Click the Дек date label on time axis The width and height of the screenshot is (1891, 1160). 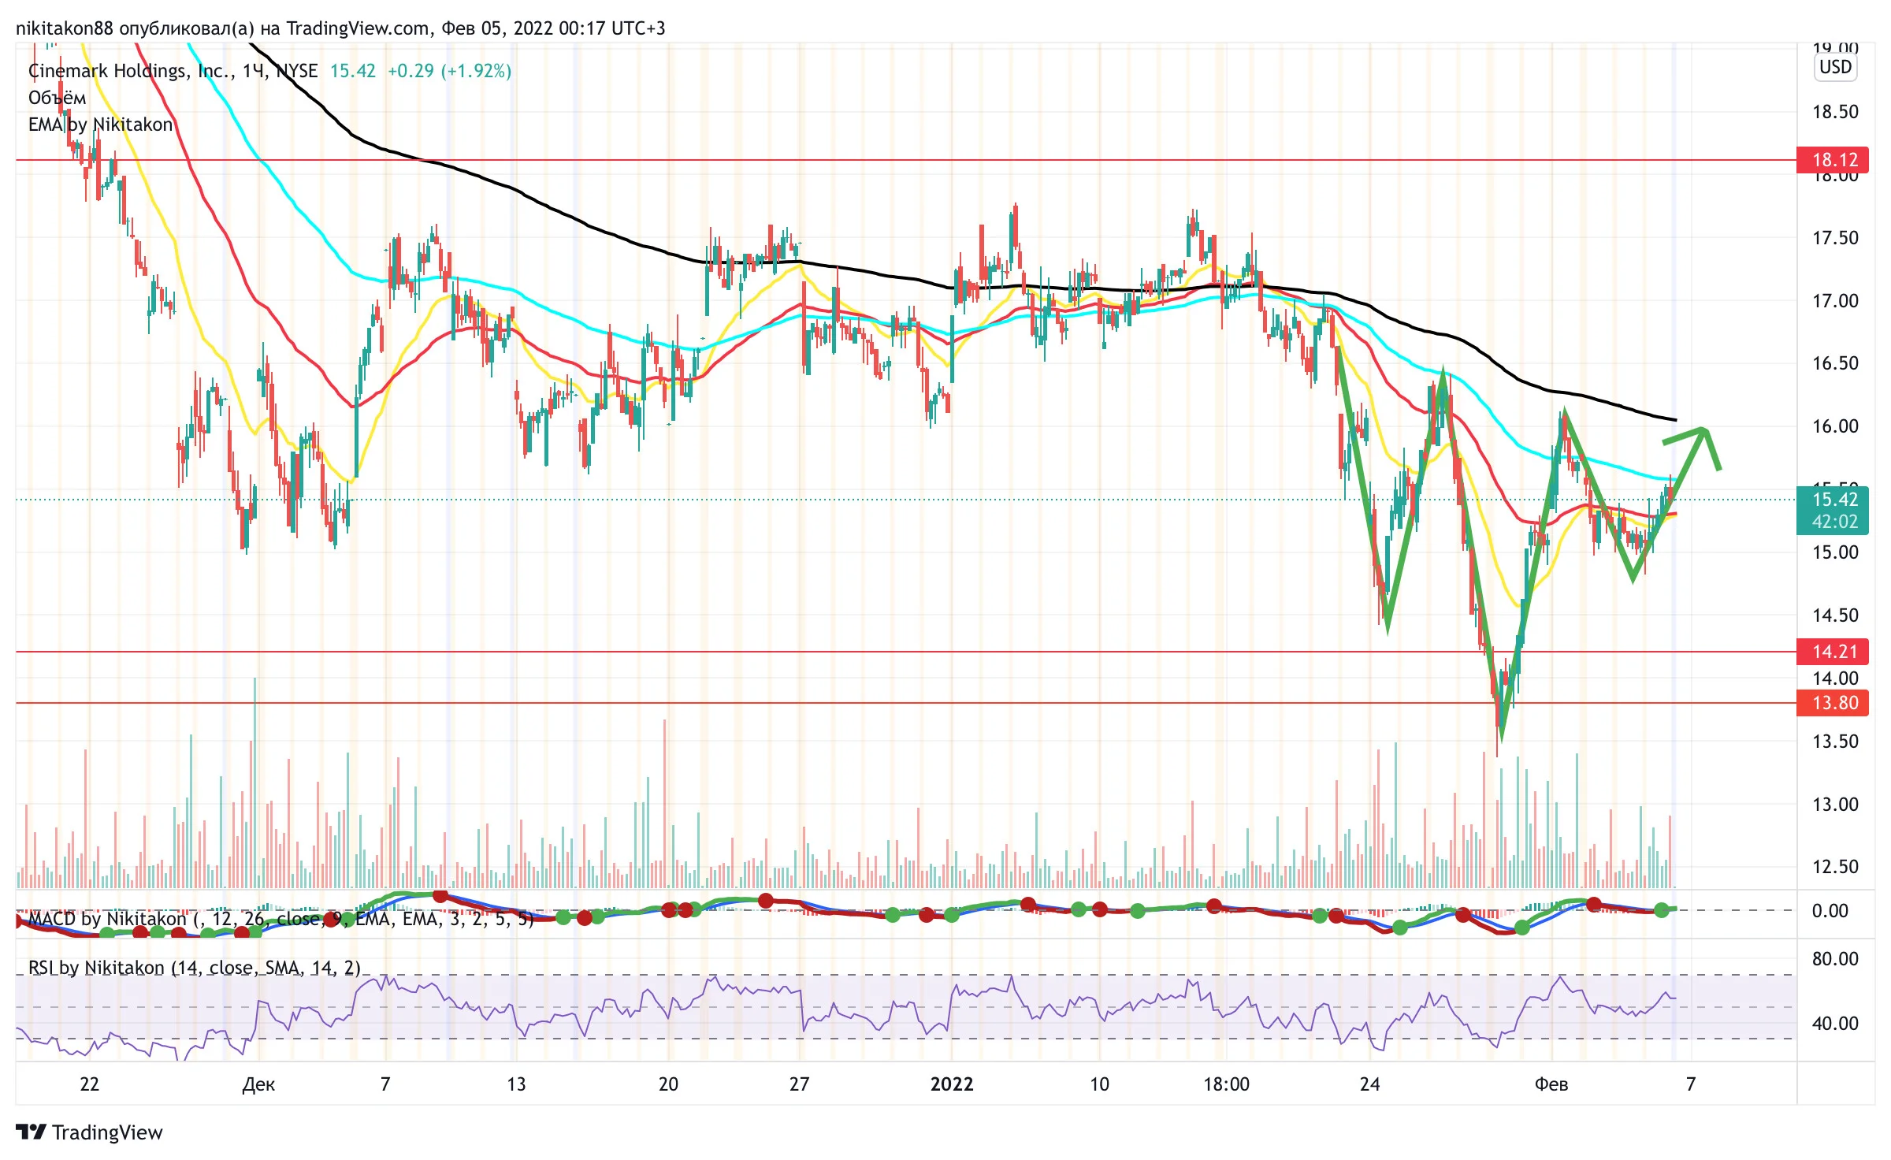[x=258, y=1084]
